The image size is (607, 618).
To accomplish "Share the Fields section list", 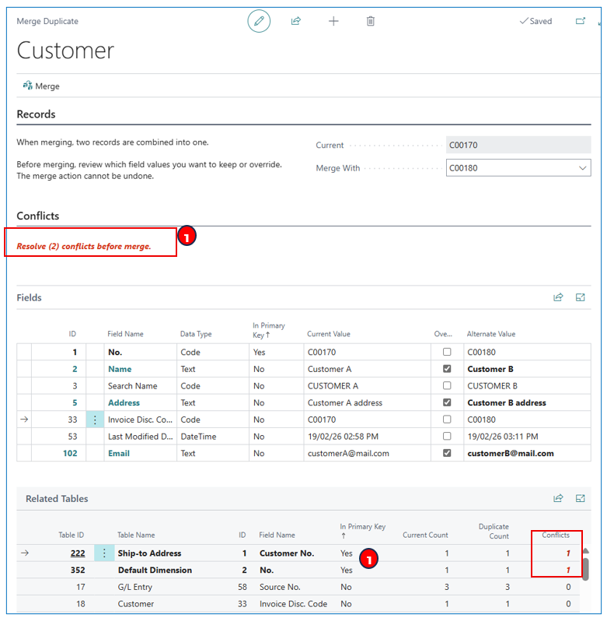I will [558, 297].
